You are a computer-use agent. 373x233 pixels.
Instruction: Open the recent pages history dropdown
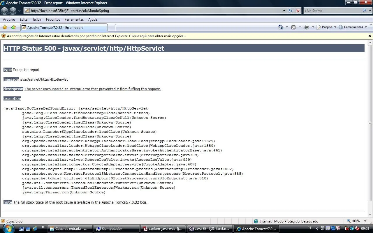coord(20,11)
